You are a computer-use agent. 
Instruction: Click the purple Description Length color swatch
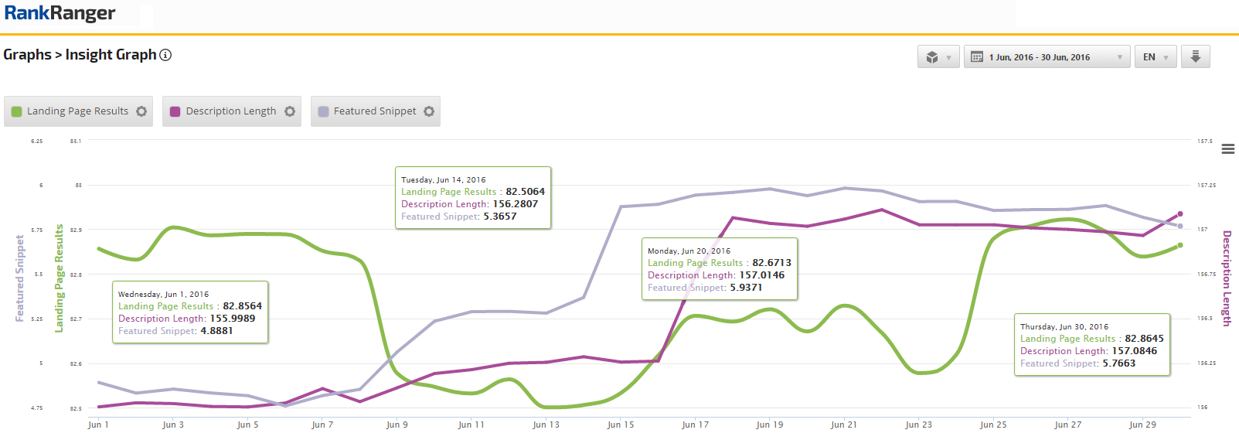(175, 111)
